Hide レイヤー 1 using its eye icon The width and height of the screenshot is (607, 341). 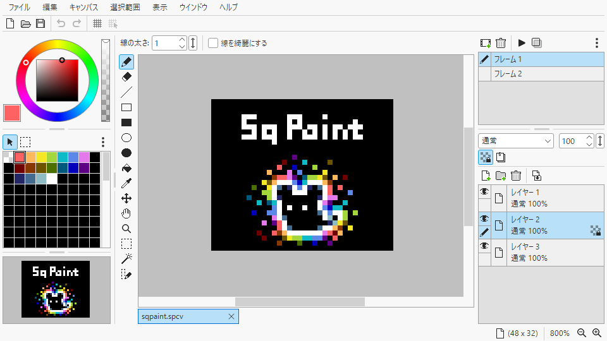point(484,192)
